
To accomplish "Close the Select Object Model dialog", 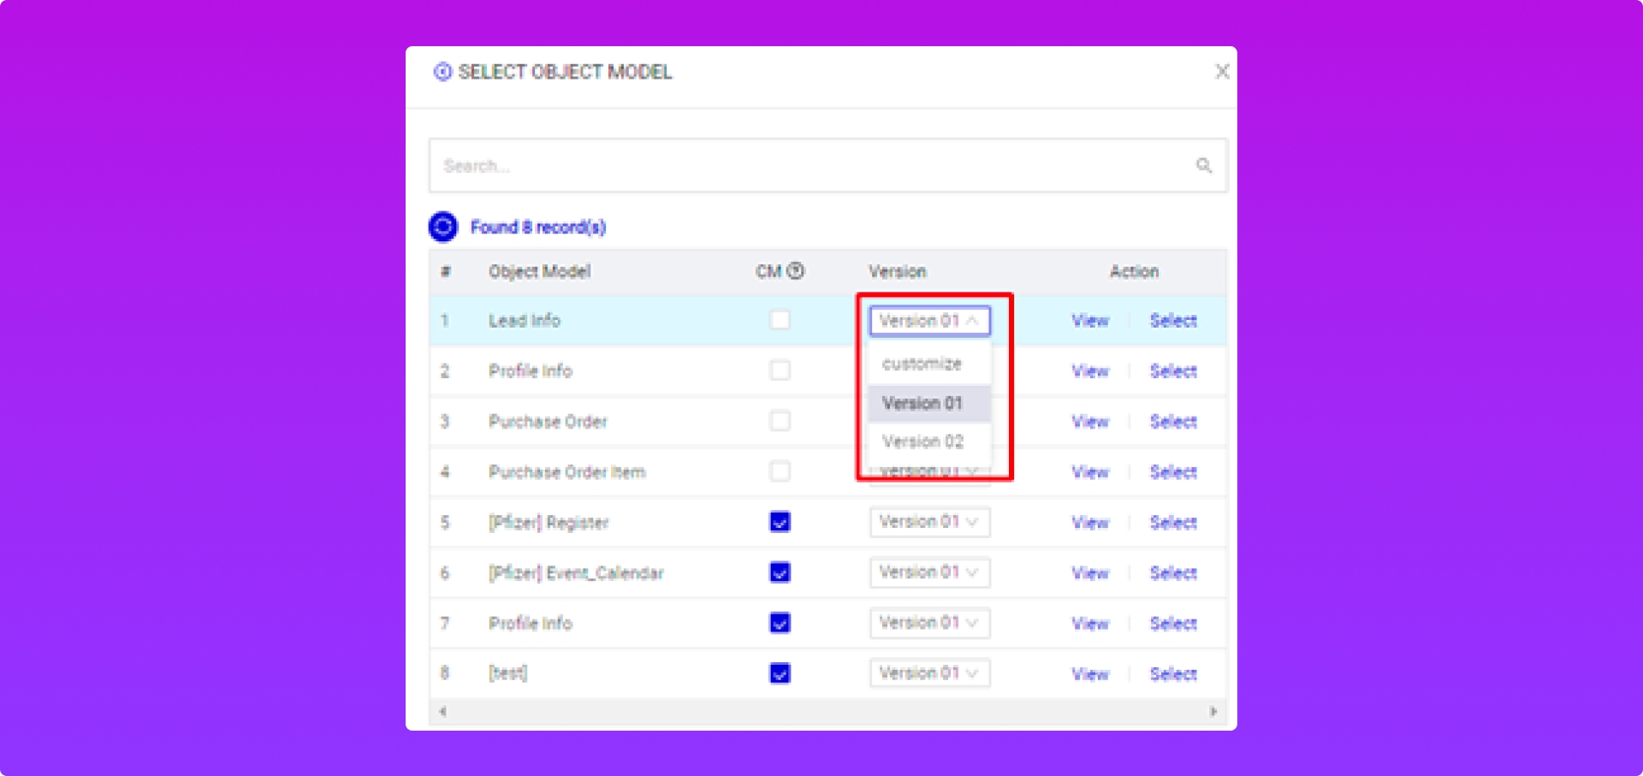I will (x=1222, y=72).
